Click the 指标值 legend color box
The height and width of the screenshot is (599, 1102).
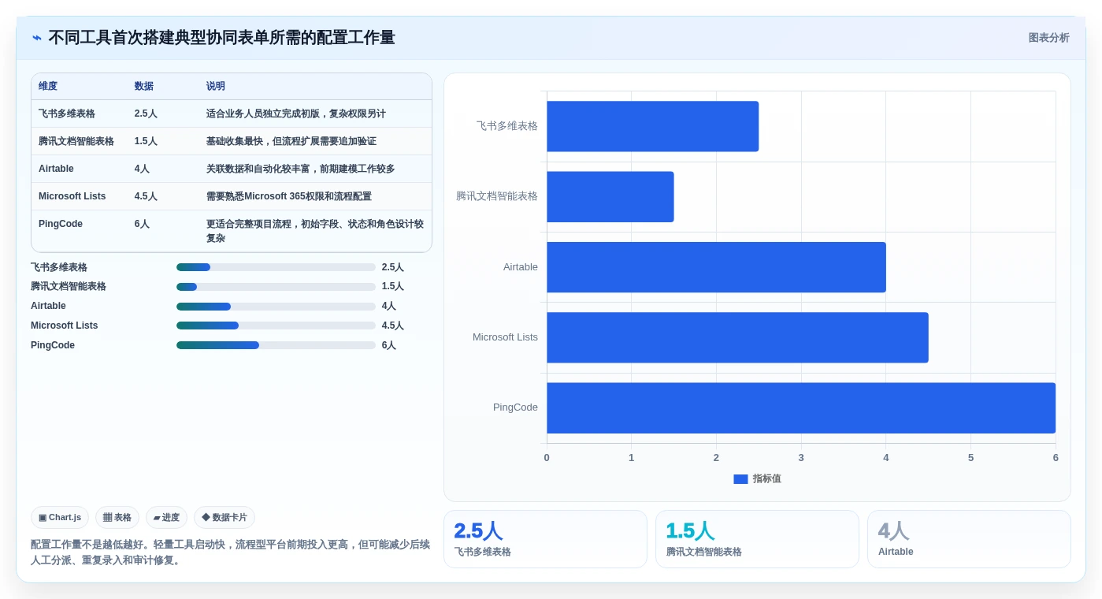(x=740, y=479)
